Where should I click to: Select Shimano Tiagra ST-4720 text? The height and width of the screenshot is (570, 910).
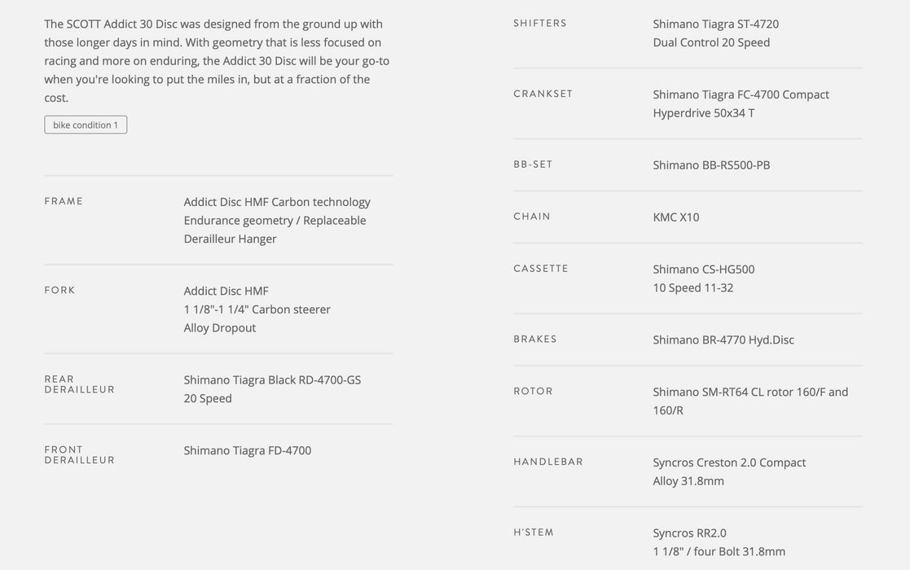[x=715, y=24]
